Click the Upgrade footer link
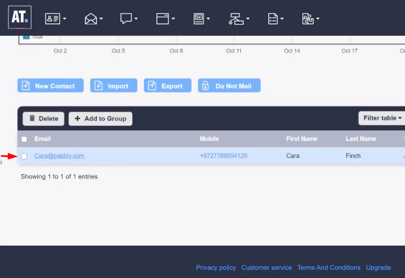 tap(378, 267)
